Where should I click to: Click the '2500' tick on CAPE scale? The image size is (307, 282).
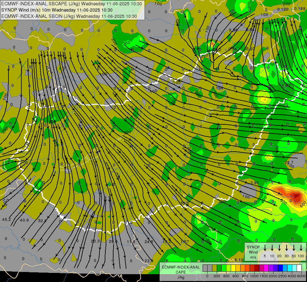283,276
